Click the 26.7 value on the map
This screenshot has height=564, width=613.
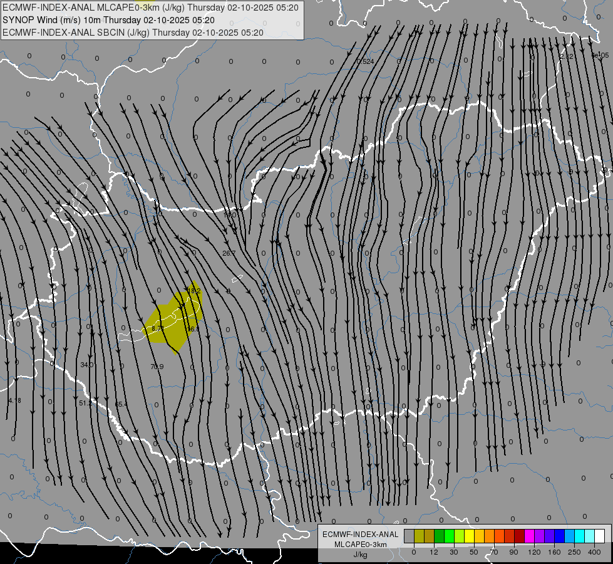pos(229,253)
